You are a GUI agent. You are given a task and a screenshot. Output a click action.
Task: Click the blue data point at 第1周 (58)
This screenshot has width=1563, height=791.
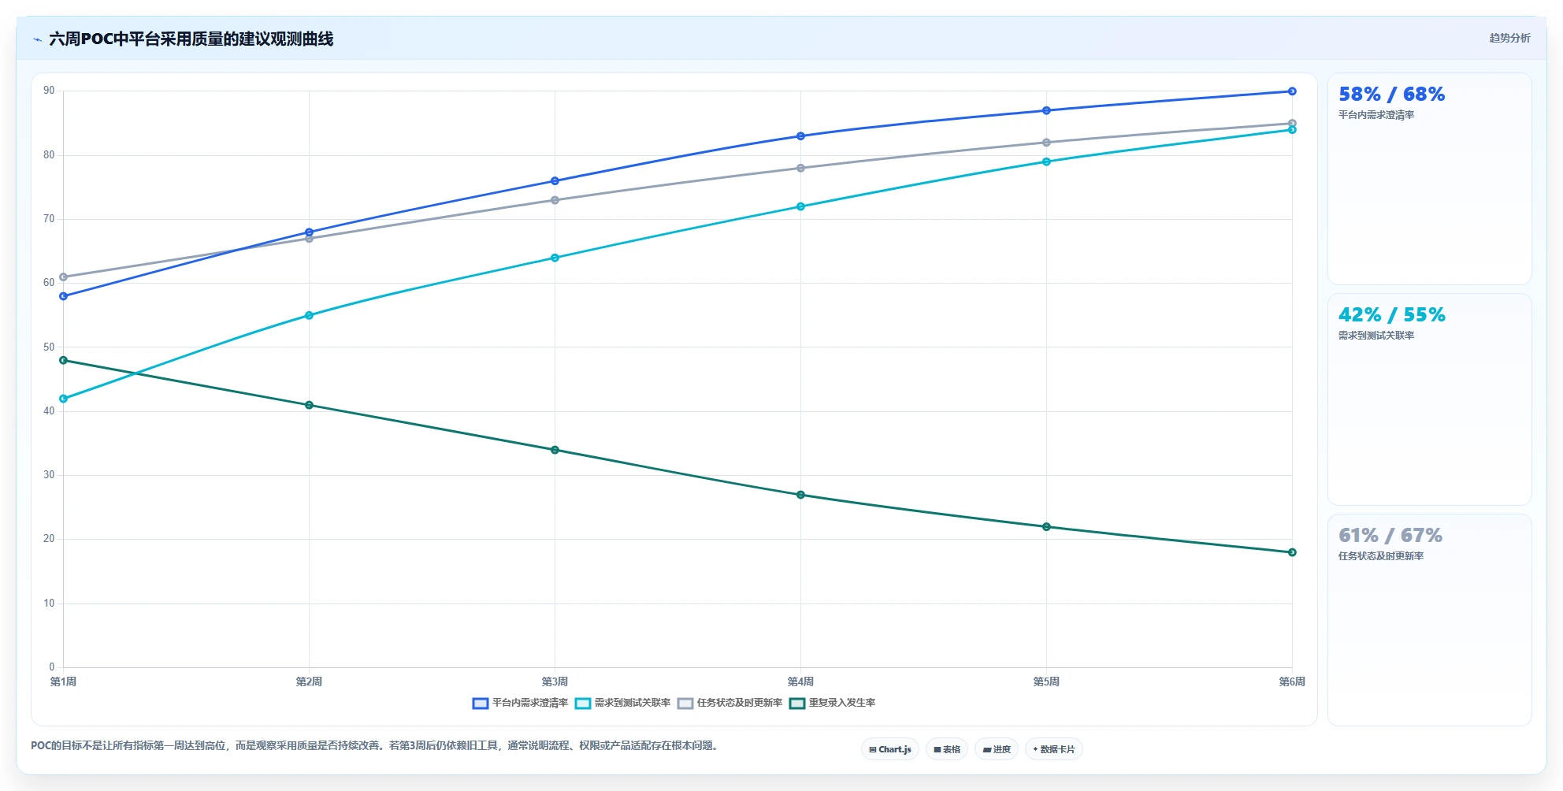coord(63,296)
